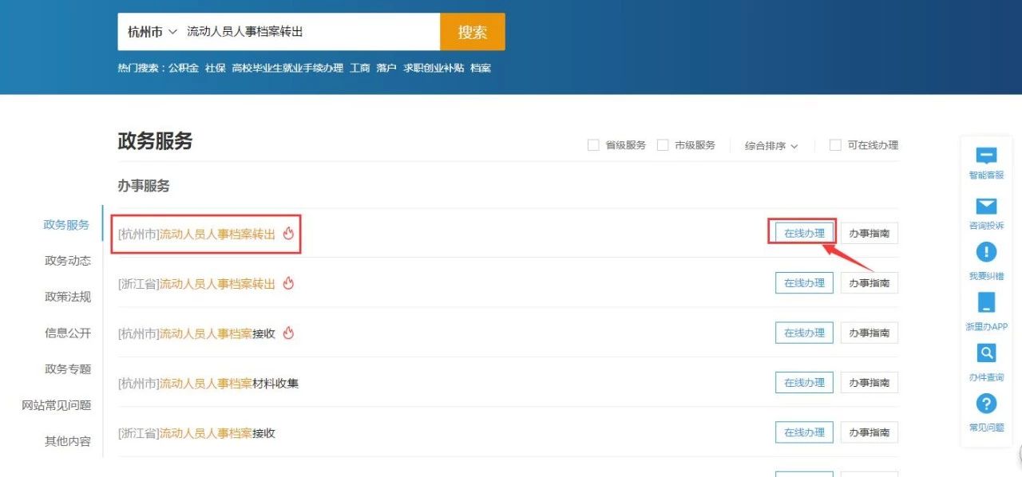Open the 办件查询 magnifier icon

(x=987, y=353)
